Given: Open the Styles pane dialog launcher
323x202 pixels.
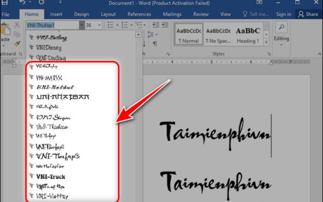Looking at the screenshot, I should tap(269, 54).
